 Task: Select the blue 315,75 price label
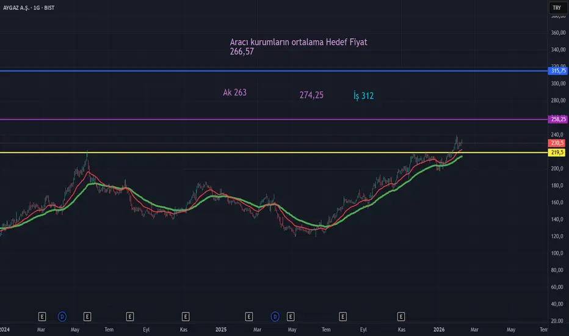tap(558, 71)
